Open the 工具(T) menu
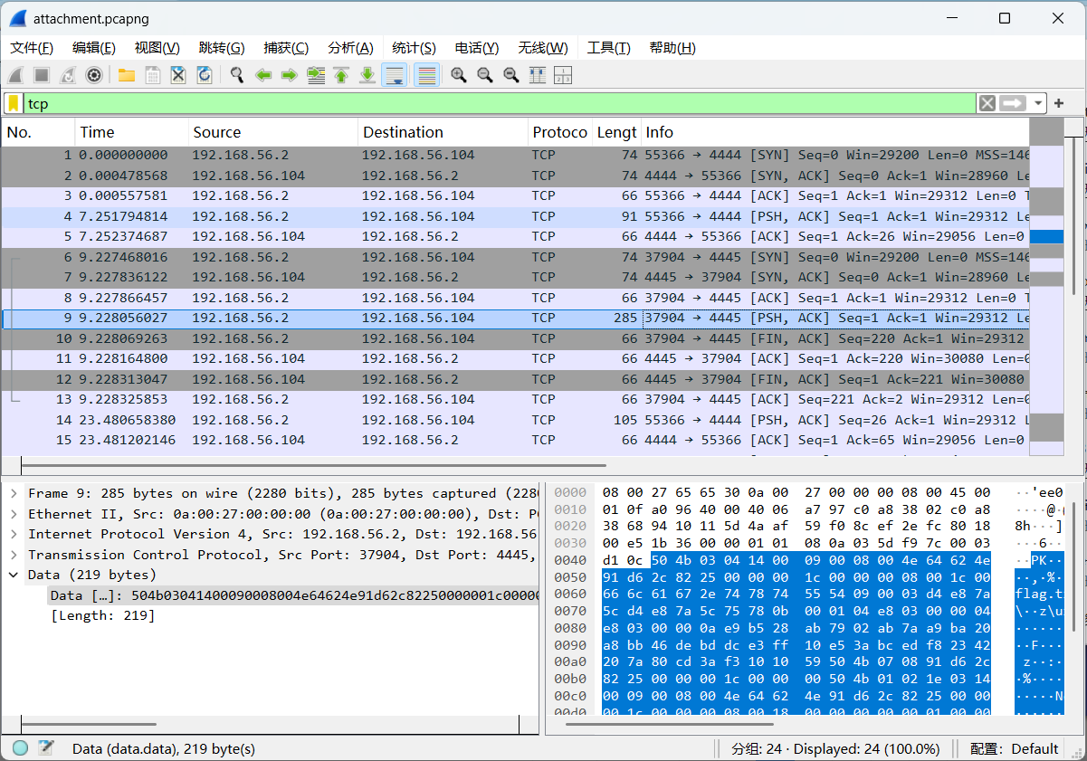This screenshot has width=1087, height=761. tap(608, 48)
